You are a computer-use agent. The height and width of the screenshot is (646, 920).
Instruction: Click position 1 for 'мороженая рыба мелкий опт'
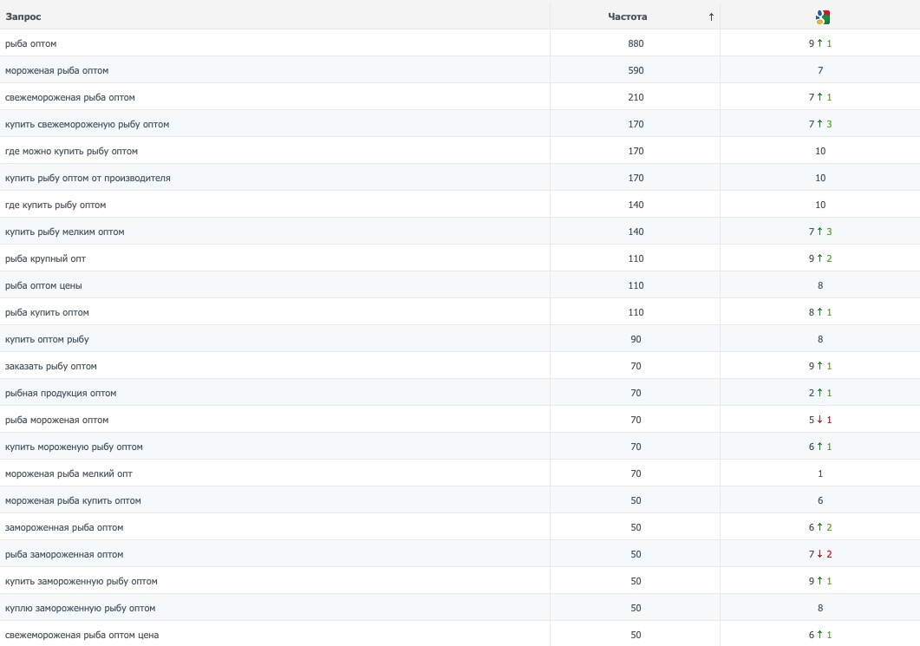point(820,473)
